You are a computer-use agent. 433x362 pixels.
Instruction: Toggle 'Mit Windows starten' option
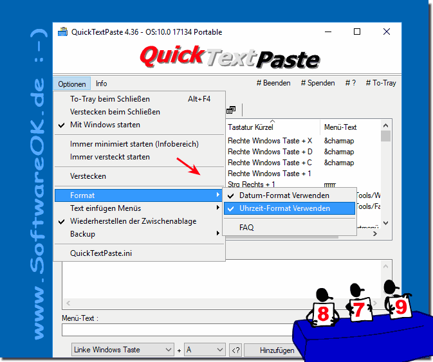(x=140, y=125)
